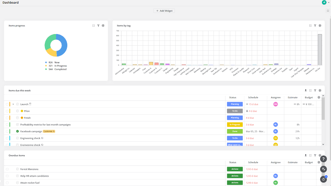
Task: Expand Overdue items widget to fullscreen
Action: (x=310, y=156)
